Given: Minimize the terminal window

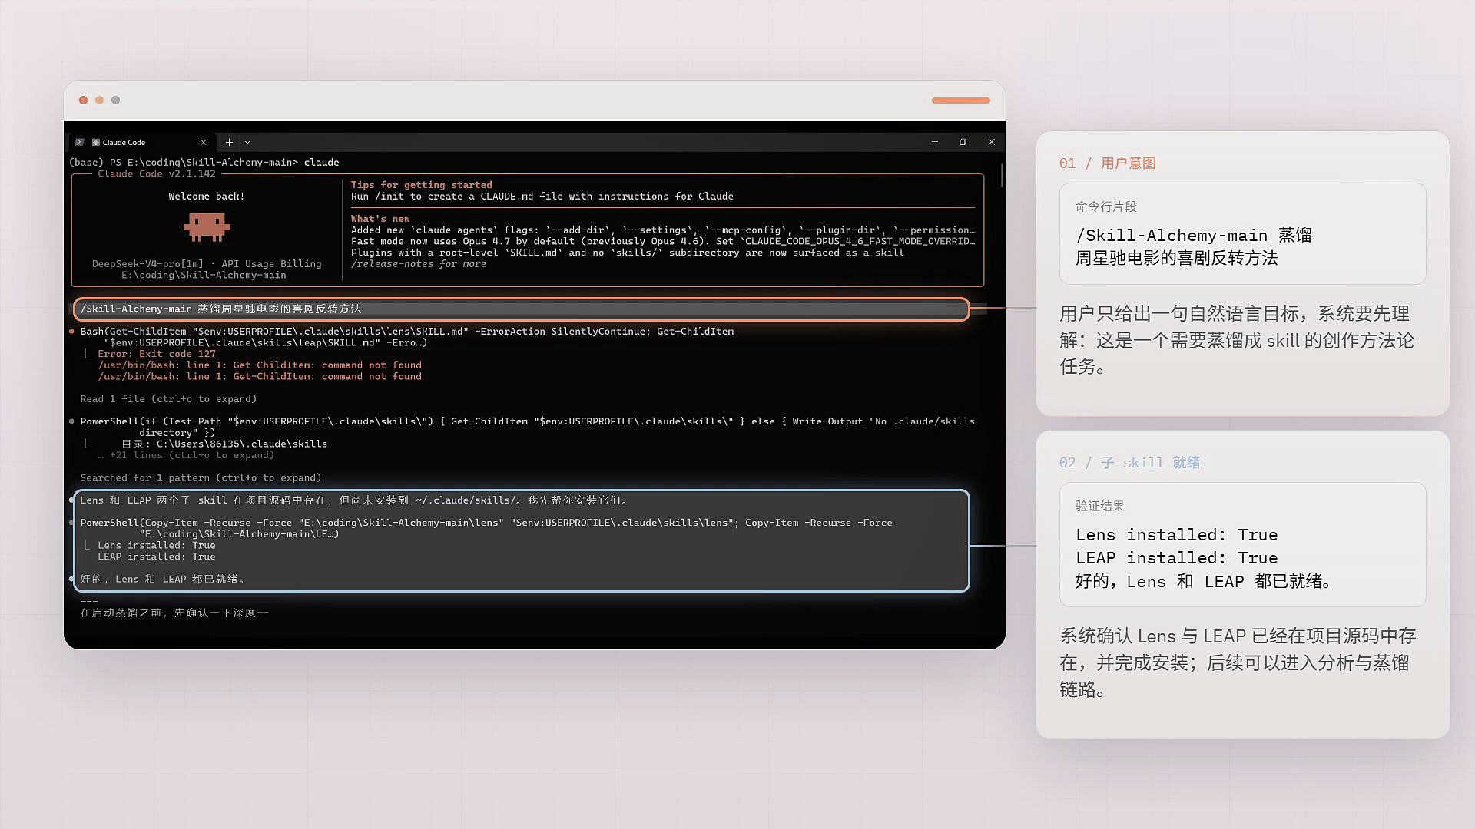Looking at the screenshot, I should click(934, 142).
